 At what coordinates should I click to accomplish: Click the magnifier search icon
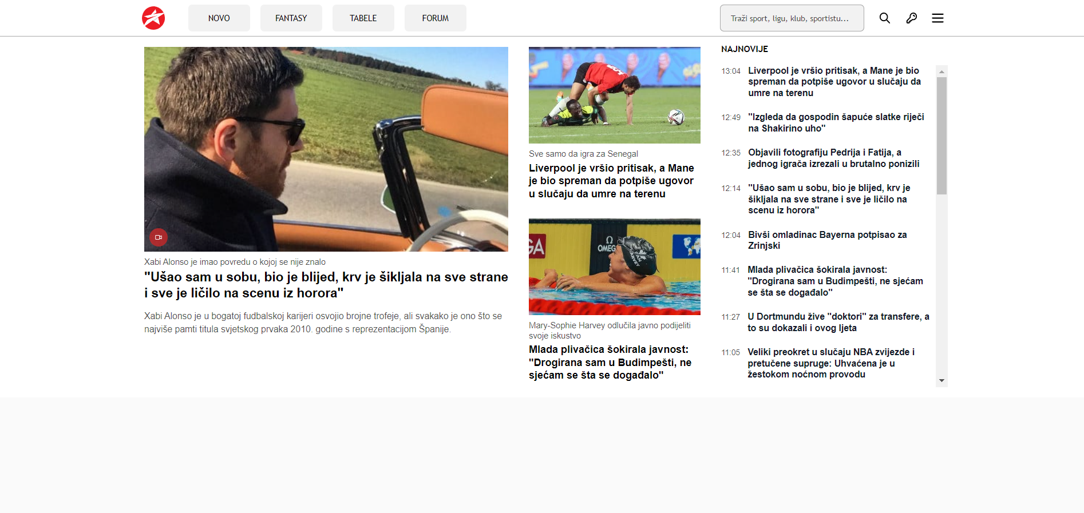[884, 18]
